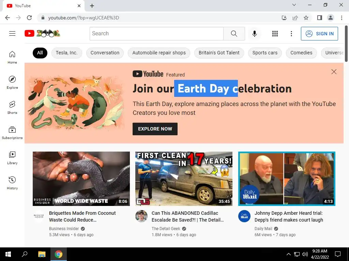Click the install app icon in address bar
This screenshot has width=349, height=261.
(x=284, y=18)
